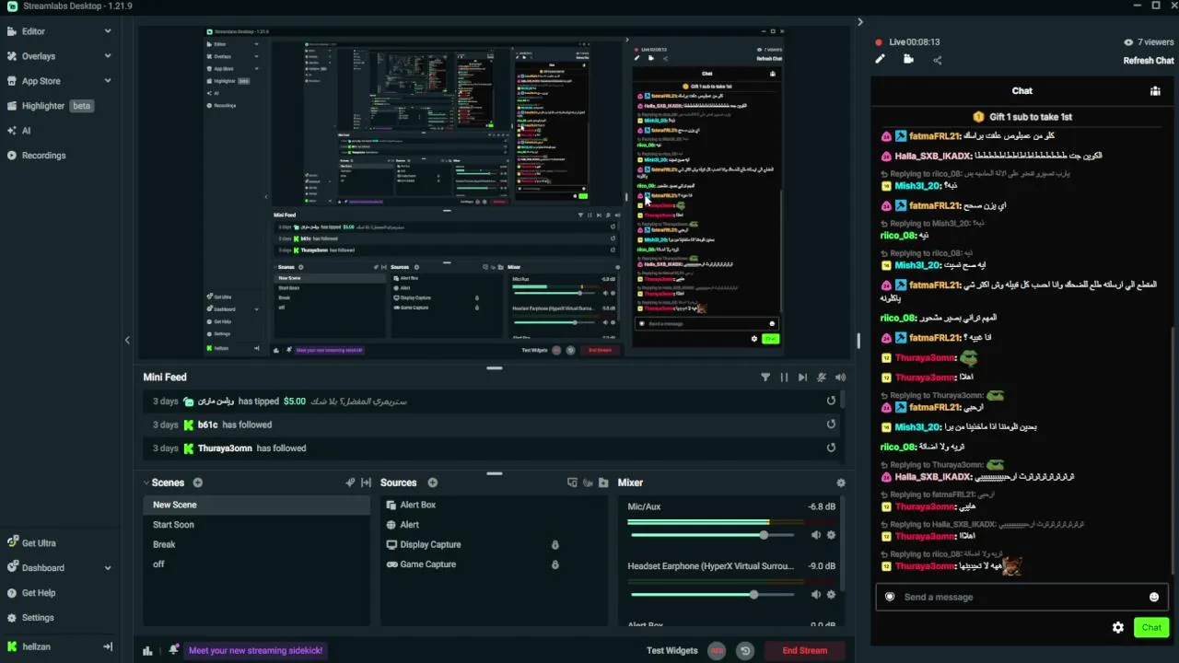The height and width of the screenshot is (663, 1179).
Task: Open Headset Earphone source settings gear
Action: point(831,595)
